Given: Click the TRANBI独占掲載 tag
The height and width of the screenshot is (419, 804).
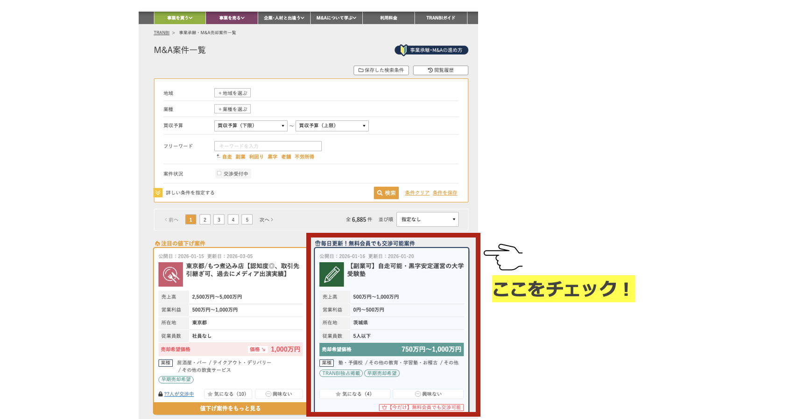Looking at the screenshot, I should 341,373.
